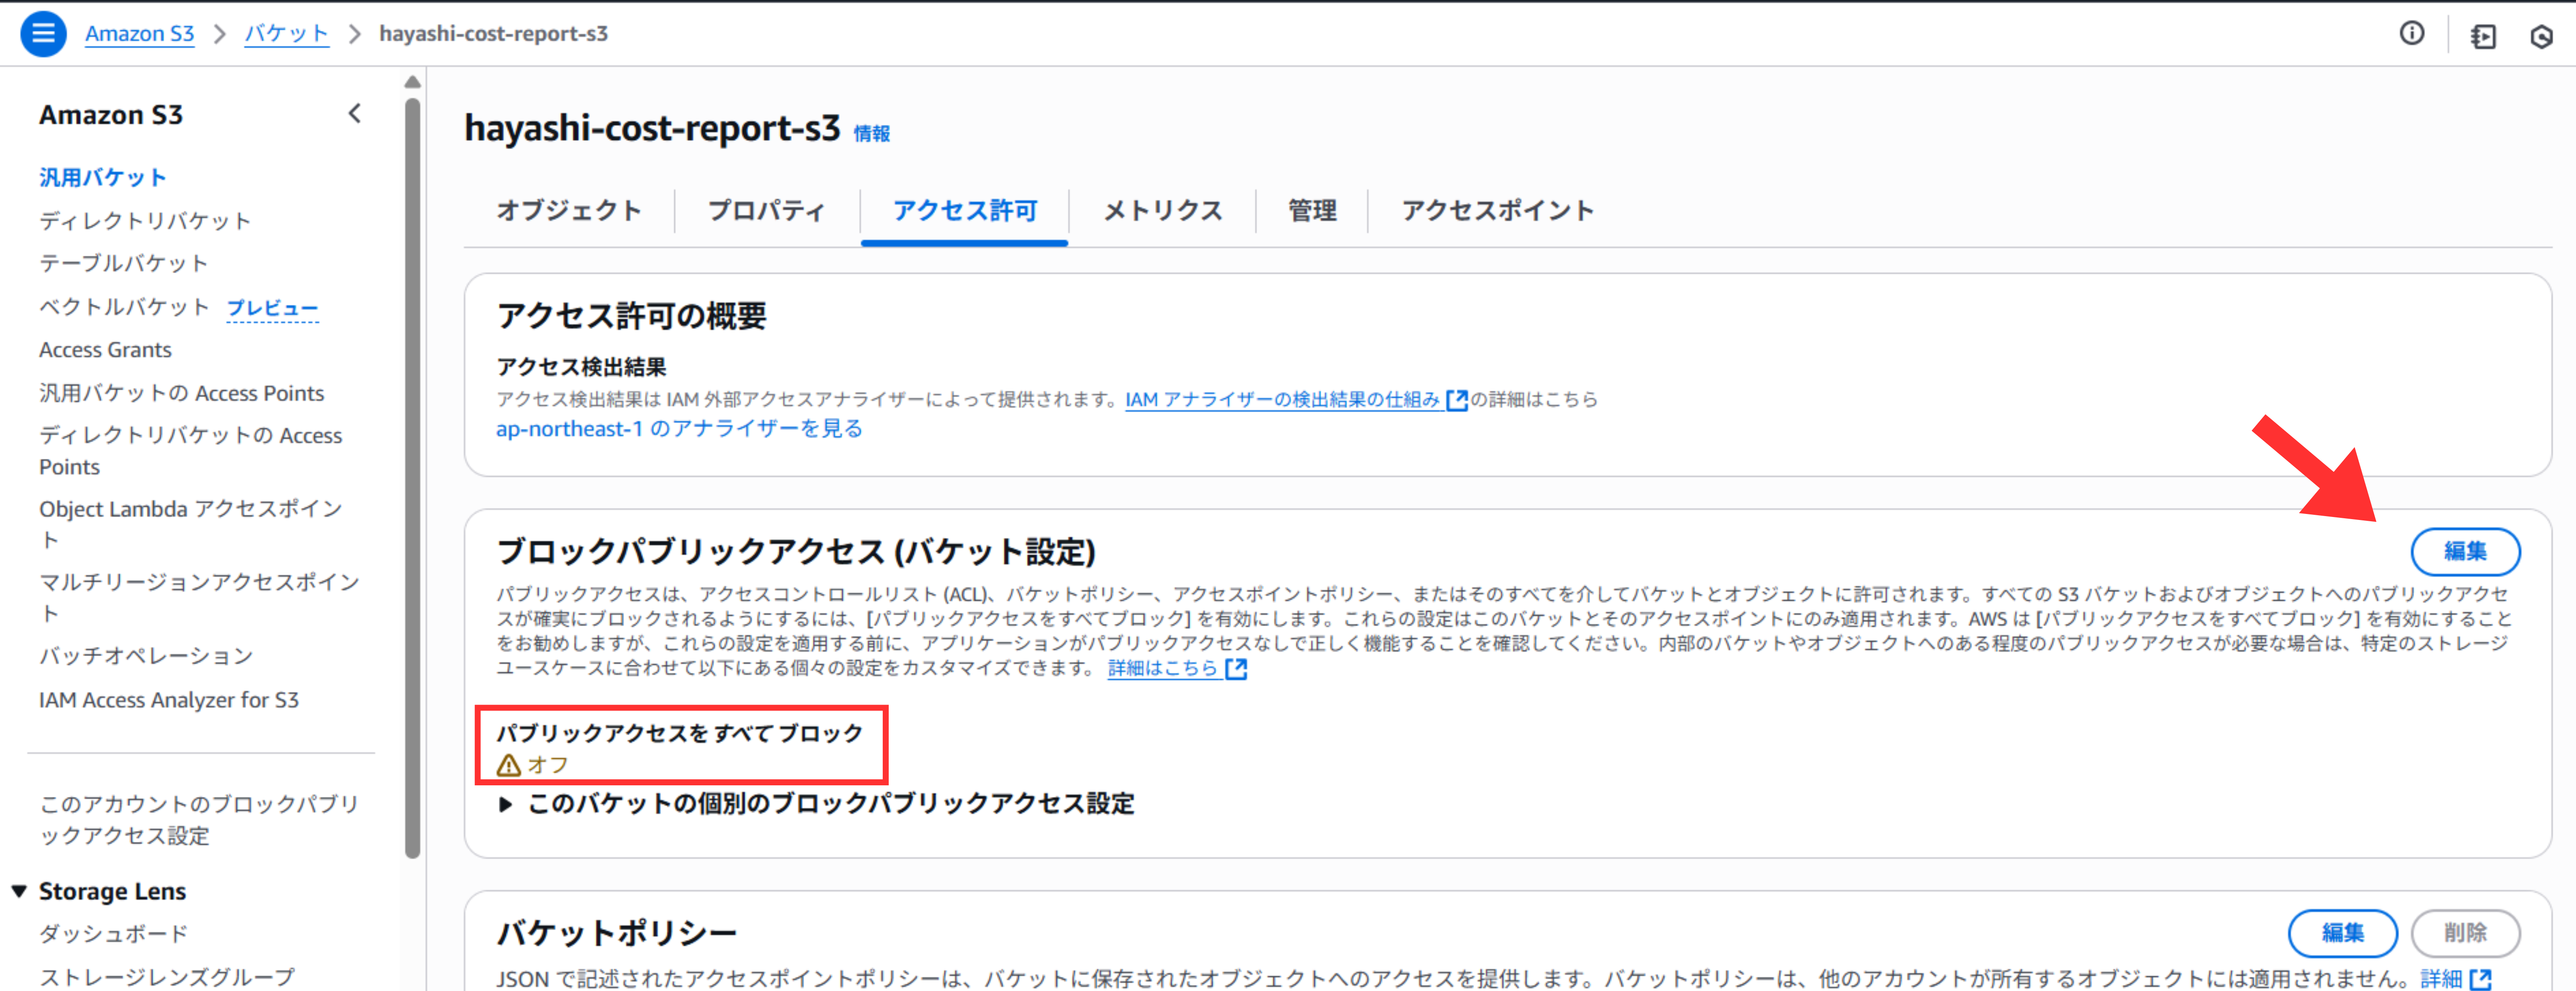Screen dimensions: 2576x991
Task: Open ディレクトリバケットの Access Points
Action: tap(190, 451)
